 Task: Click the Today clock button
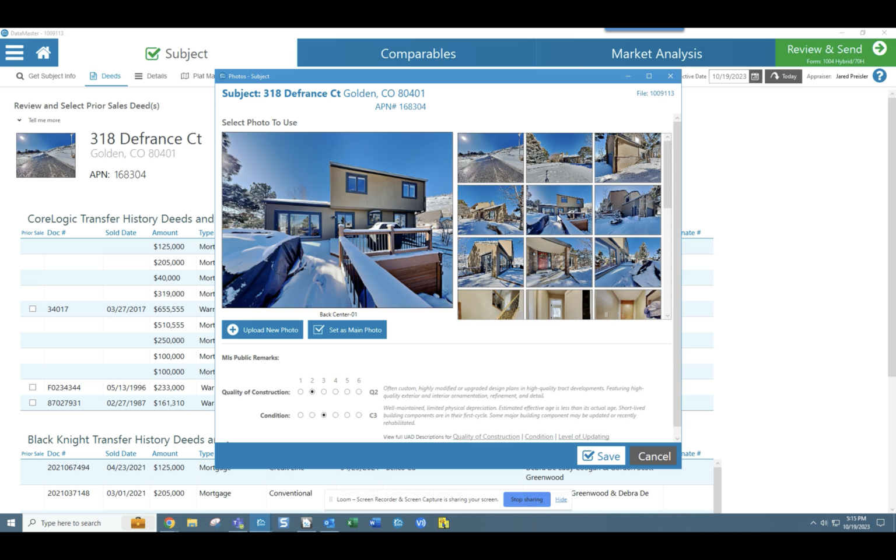pyautogui.click(x=783, y=76)
